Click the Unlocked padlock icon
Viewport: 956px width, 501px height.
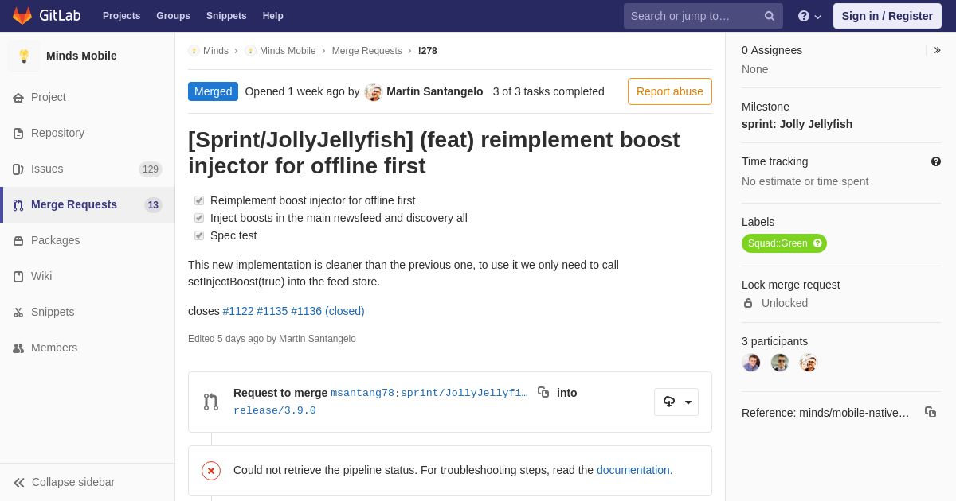pos(748,303)
